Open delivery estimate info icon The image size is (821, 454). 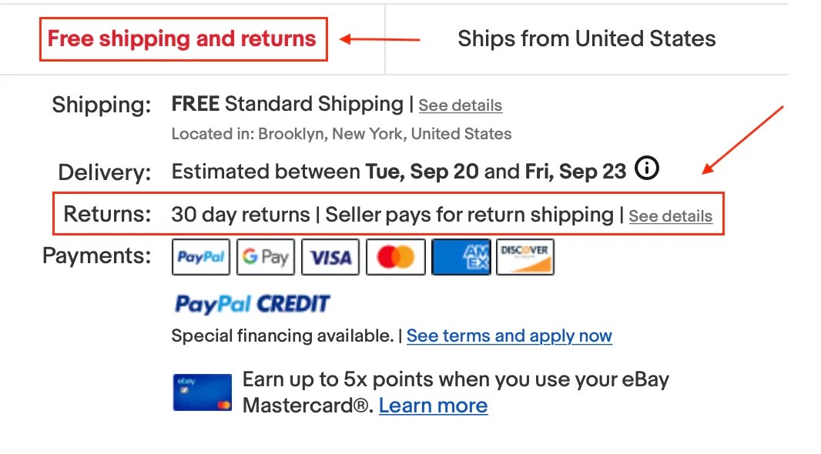pos(648,169)
